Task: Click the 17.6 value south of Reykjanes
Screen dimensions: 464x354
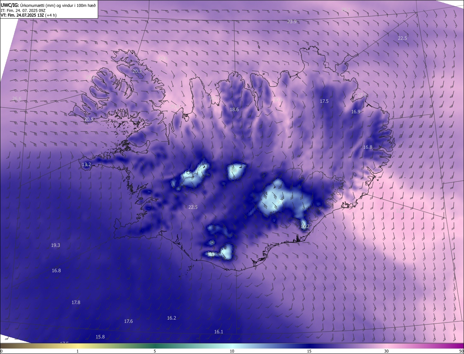Action: [128, 321]
